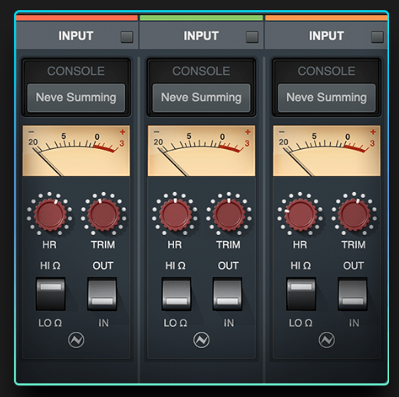Flip the OUT/IN switch on the green channel

pyautogui.click(x=228, y=294)
